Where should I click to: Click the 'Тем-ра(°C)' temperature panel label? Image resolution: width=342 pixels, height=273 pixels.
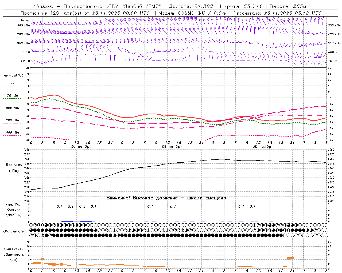pos(13,75)
